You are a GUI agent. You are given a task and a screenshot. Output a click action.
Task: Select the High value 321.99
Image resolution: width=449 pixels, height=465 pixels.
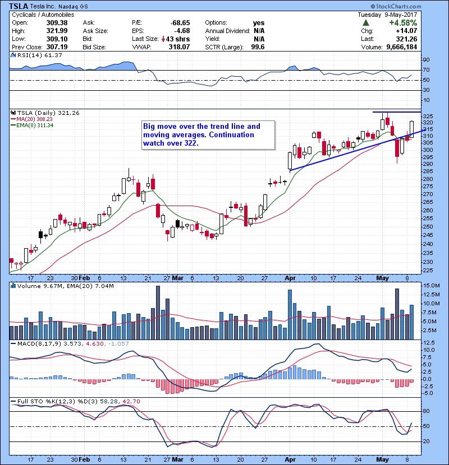[57, 31]
